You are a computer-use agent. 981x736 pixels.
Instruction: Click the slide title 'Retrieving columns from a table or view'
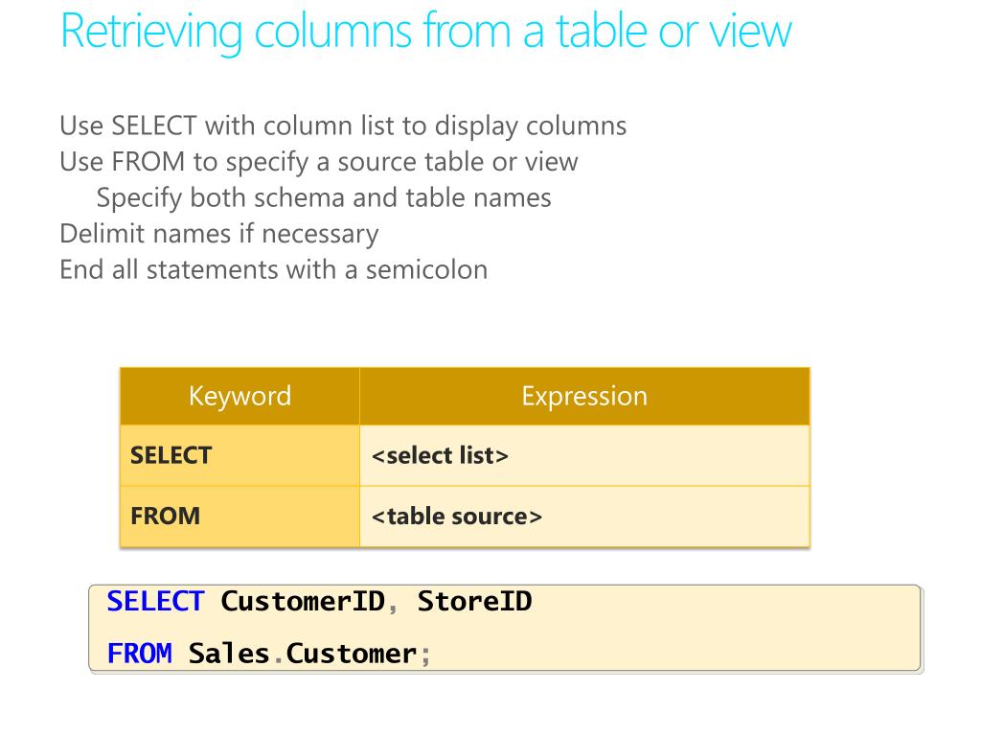[426, 32]
